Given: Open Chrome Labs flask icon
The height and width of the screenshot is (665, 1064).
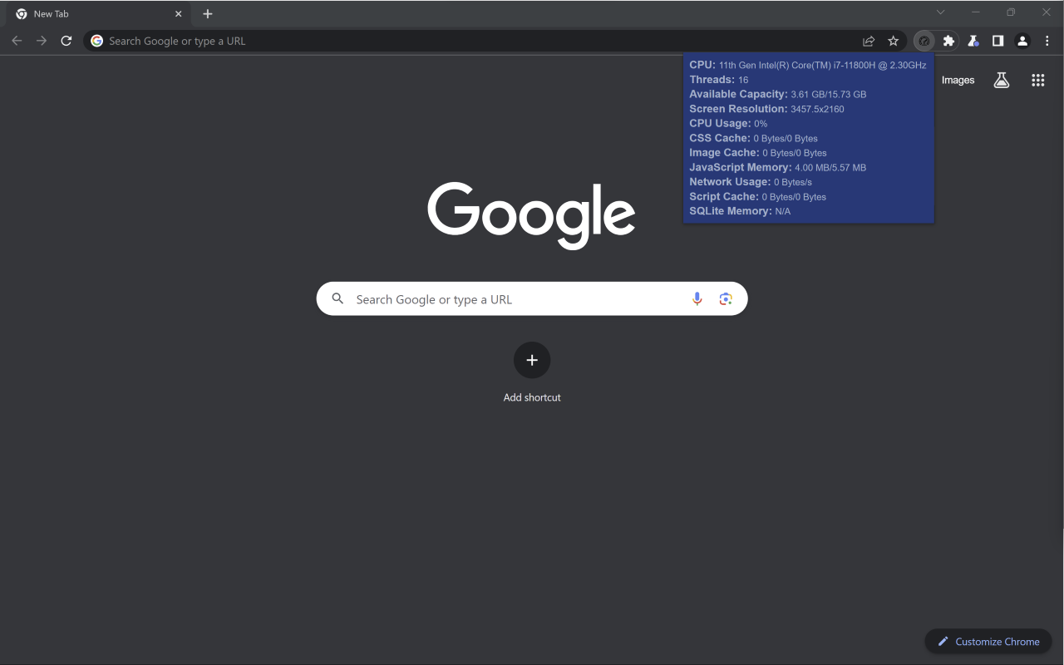Looking at the screenshot, I should click(x=973, y=40).
